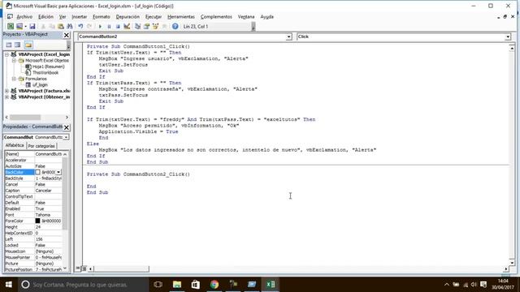The height and width of the screenshot is (292, 520).
Task: Open Google Chrome from taskbar
Action: tap(214, 285)
